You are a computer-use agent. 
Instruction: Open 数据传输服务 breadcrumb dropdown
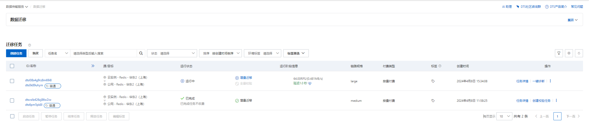click(17, 7)
